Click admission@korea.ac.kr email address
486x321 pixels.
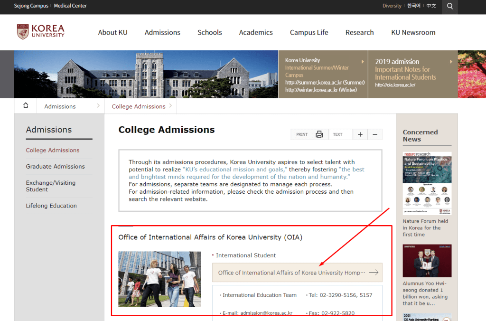(267, 313)
